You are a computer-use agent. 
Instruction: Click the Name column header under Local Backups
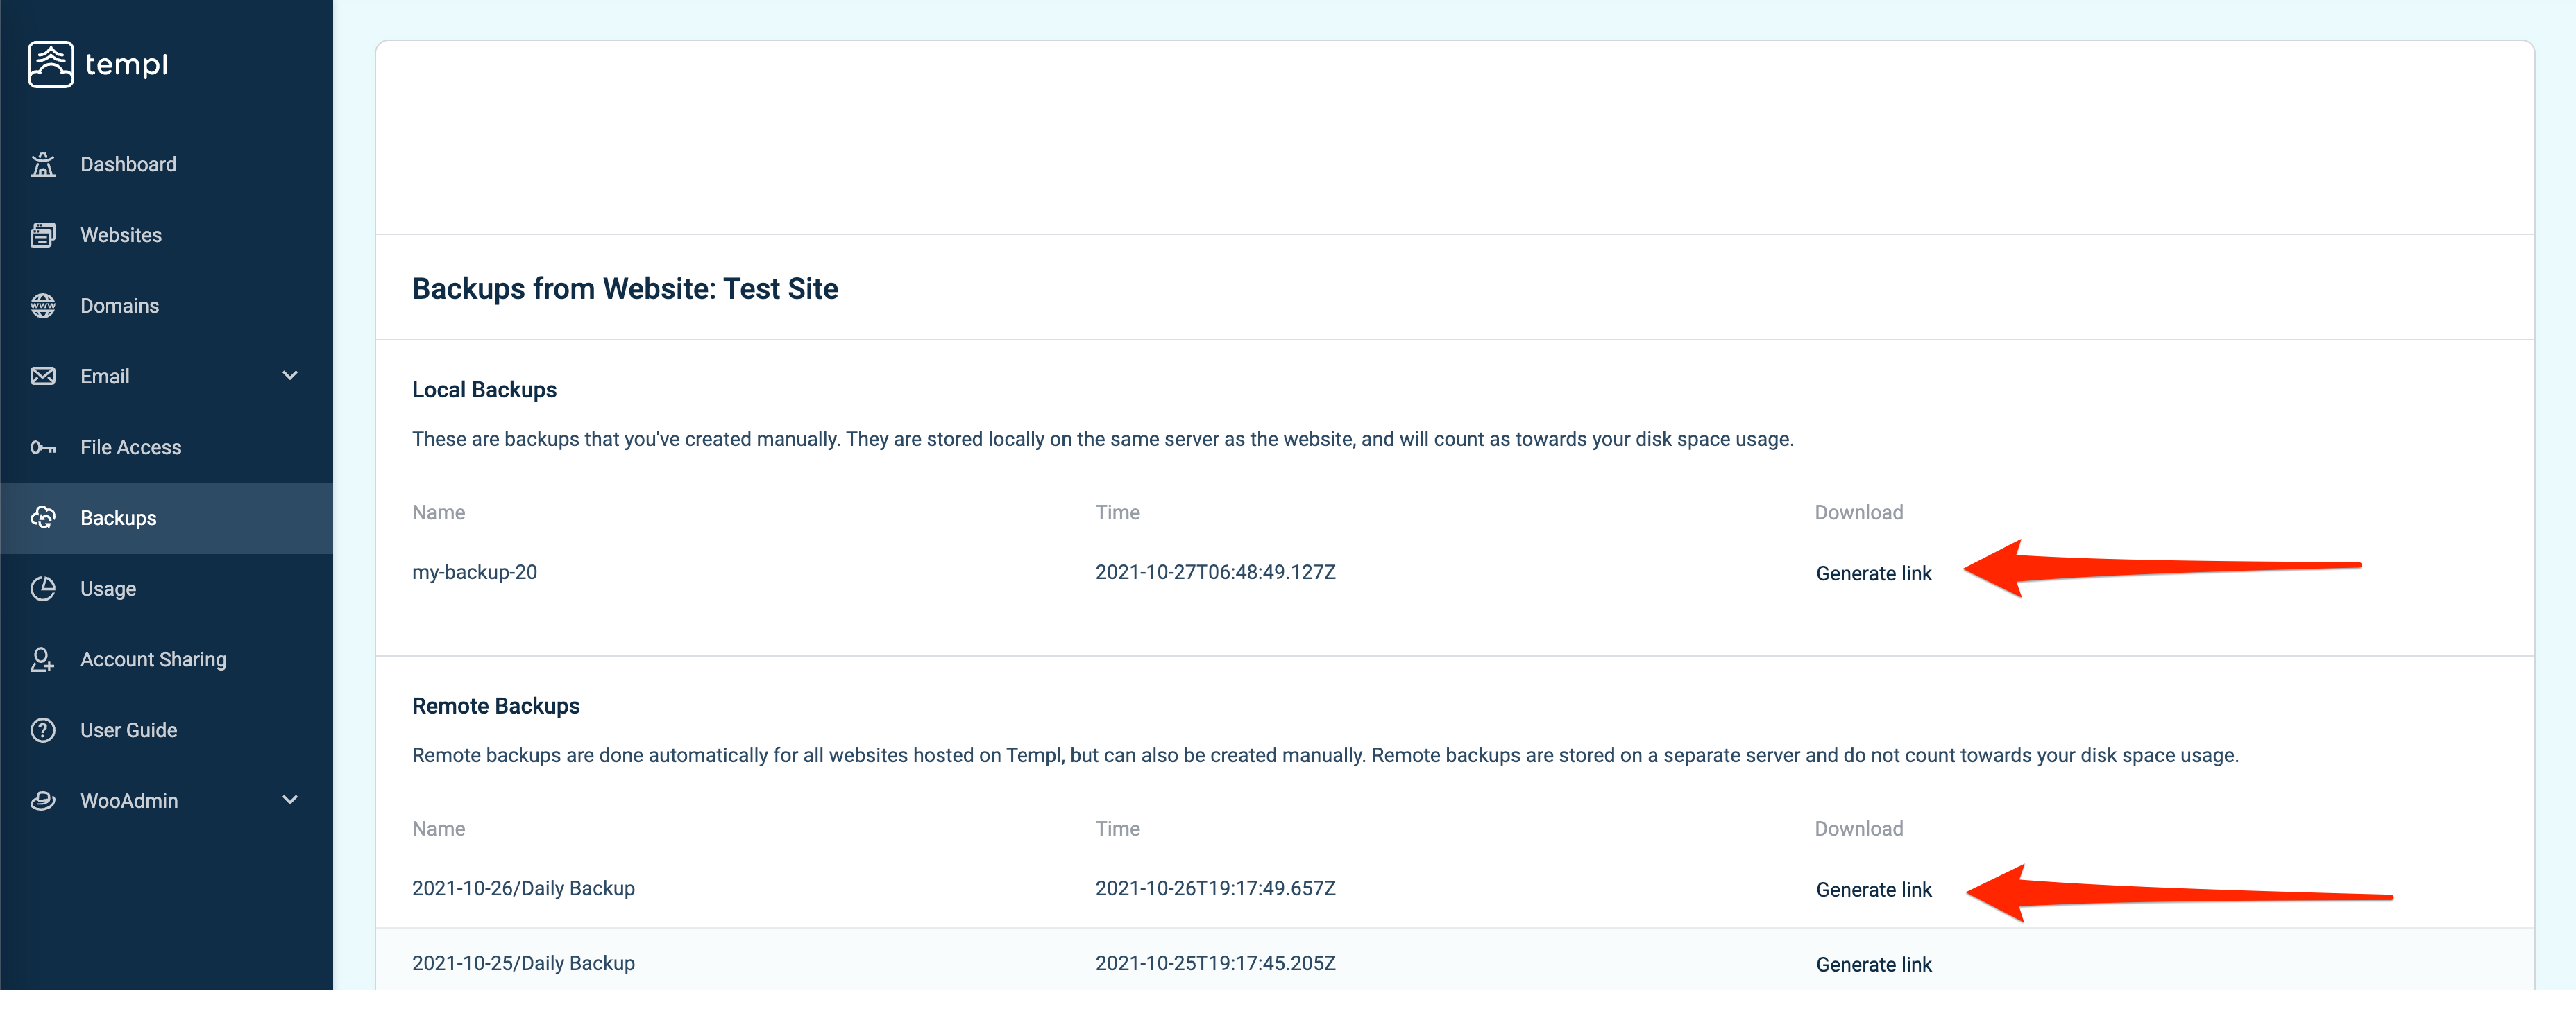tap(438, 512)
